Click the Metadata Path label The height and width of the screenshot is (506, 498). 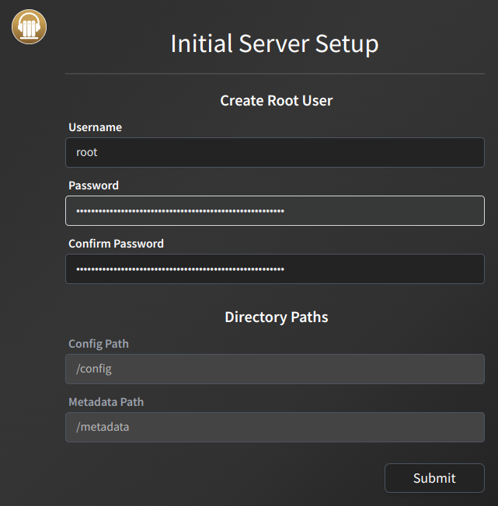(x=106, y=402)
